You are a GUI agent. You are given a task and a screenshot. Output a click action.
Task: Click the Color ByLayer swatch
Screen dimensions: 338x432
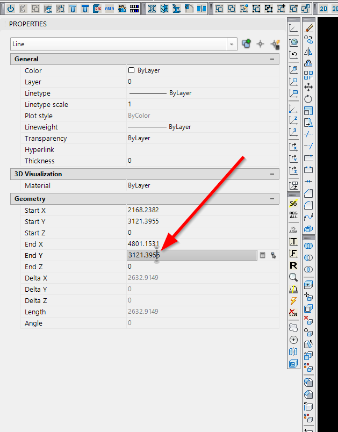[132, 70]
